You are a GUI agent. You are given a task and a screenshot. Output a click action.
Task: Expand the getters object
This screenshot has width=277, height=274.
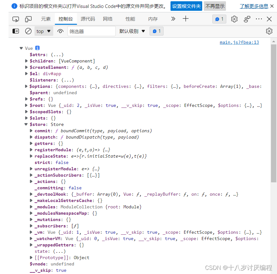click(31, 143)
